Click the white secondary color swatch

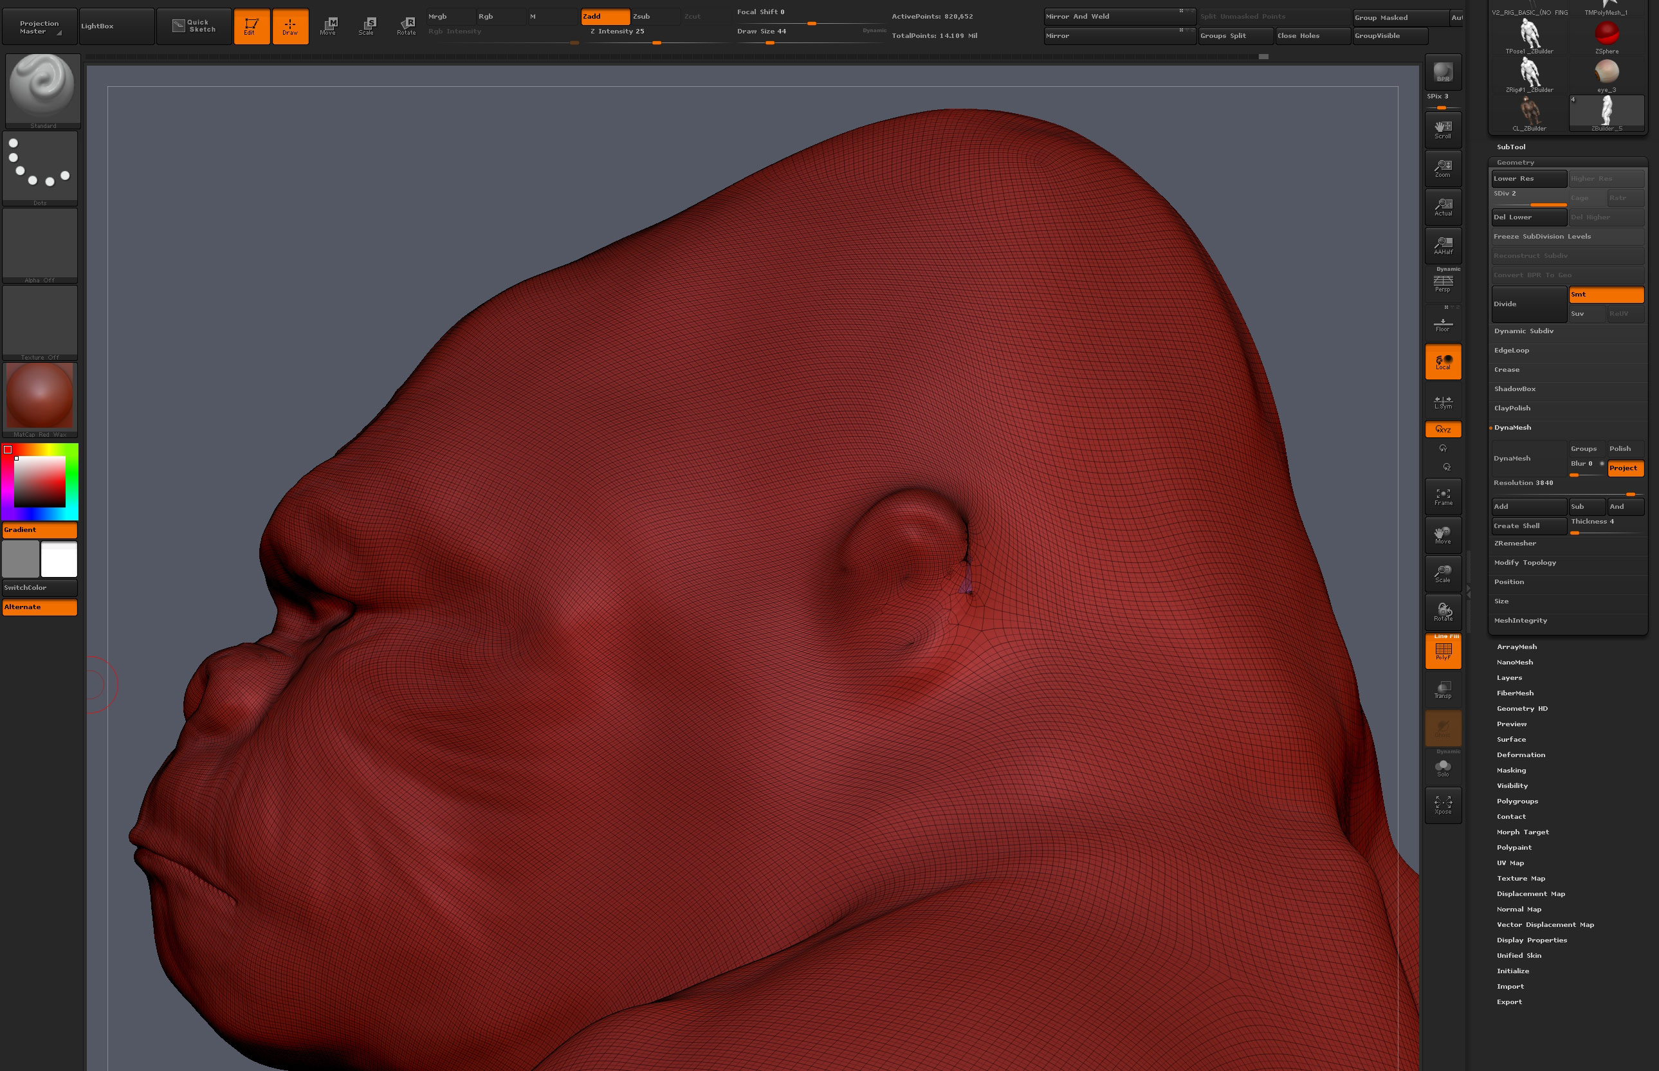(x=59, y=560)
